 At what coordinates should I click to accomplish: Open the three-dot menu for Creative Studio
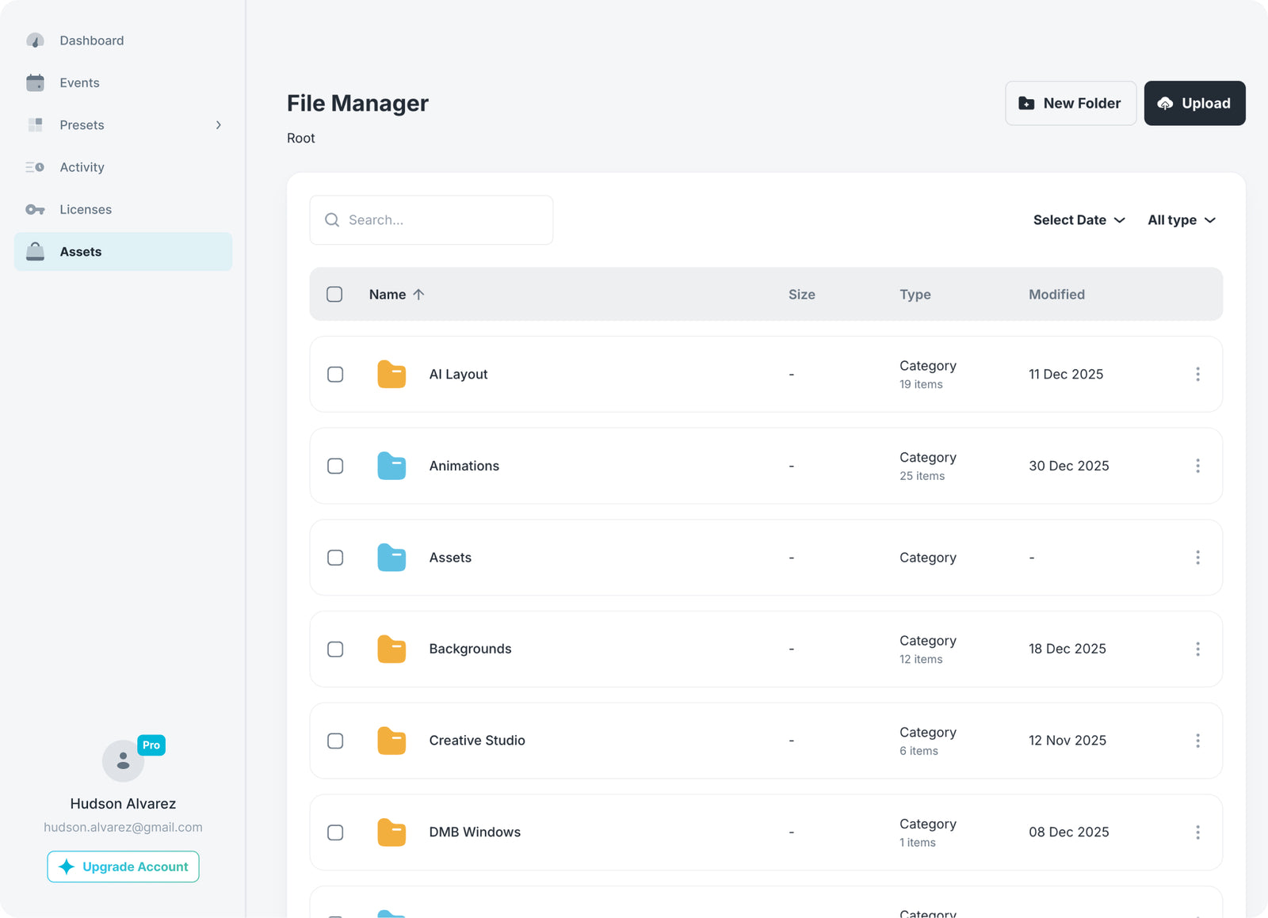(1197, 741)
